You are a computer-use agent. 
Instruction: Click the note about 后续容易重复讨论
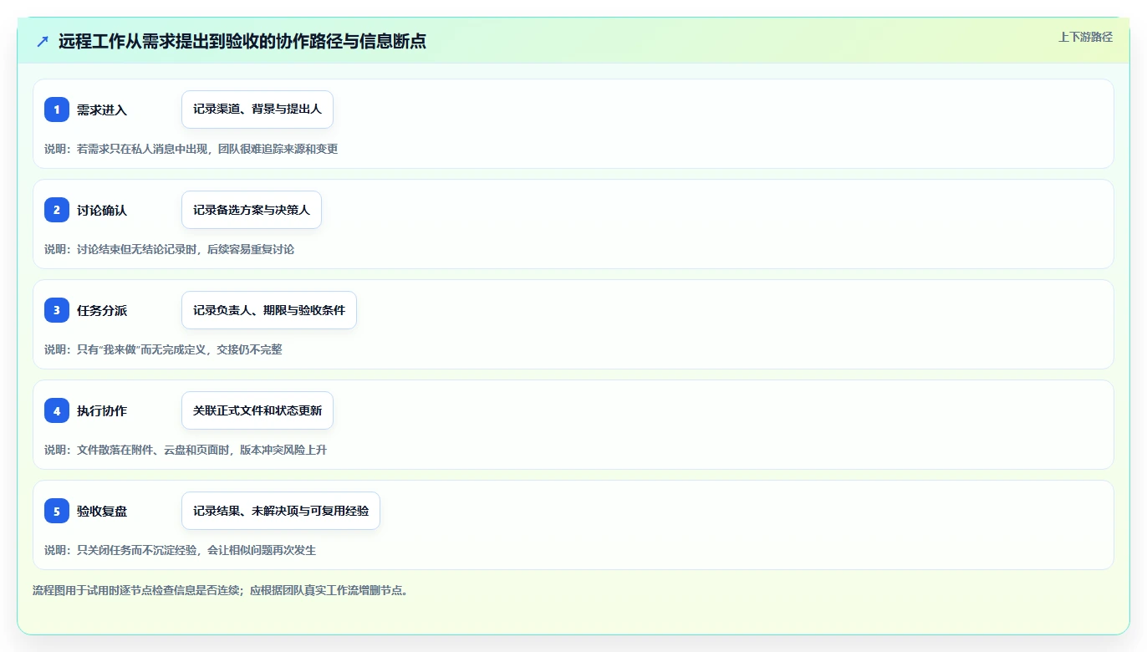click(x=169, y=249)
